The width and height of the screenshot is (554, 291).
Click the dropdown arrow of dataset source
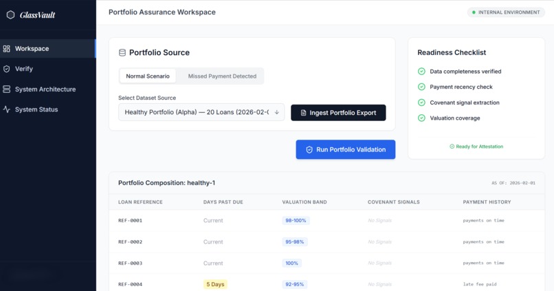tap(276, 112)
